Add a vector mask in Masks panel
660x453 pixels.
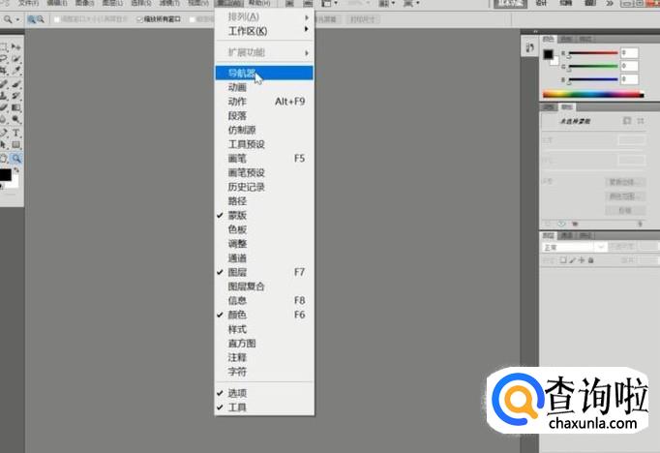click(x=641, y=121)
